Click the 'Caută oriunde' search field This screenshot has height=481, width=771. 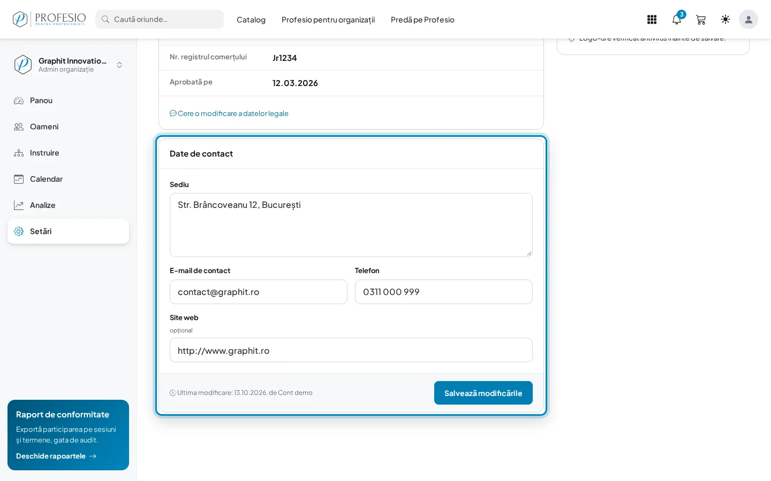pyautogui.click(x=160, y=19)
